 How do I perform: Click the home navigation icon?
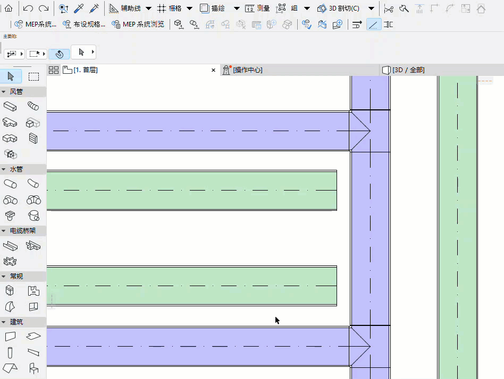click(x=8, y=8)
